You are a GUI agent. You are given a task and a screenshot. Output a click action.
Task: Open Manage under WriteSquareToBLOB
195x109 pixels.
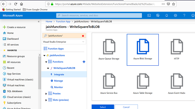(x=58, y=81)
